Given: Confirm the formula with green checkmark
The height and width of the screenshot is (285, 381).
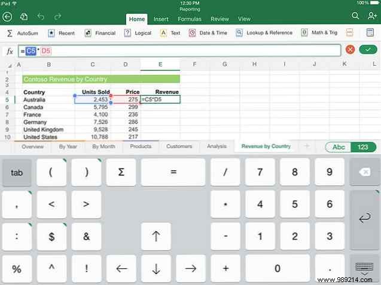Looking at the screenshot, I should pos(368,50).
